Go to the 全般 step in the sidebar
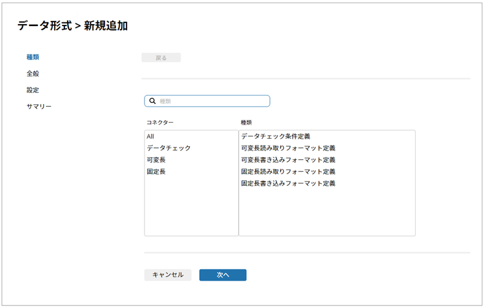Viewport: 484px width, 308px height. pyautogui.click(x=33, y=74)
